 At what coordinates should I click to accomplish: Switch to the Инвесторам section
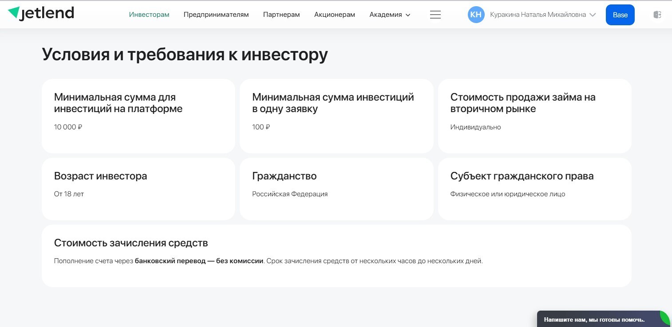(149, 14)
